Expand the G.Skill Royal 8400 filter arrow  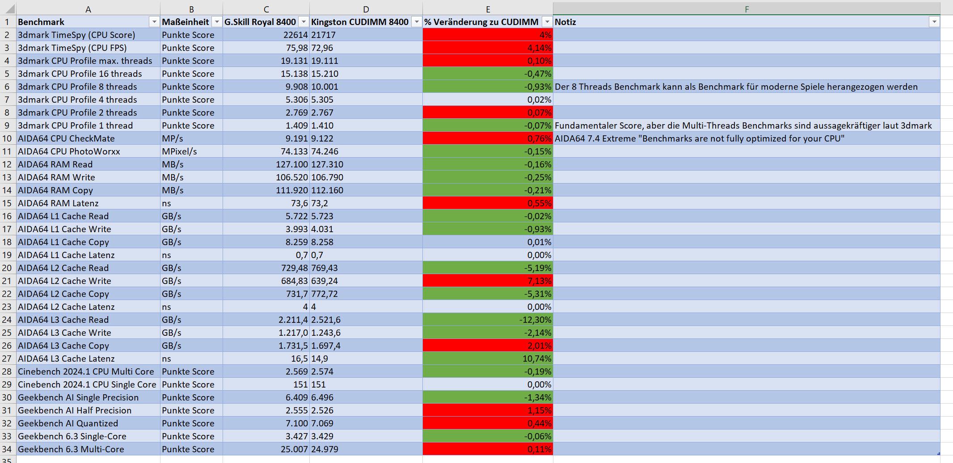pos(304,22)
